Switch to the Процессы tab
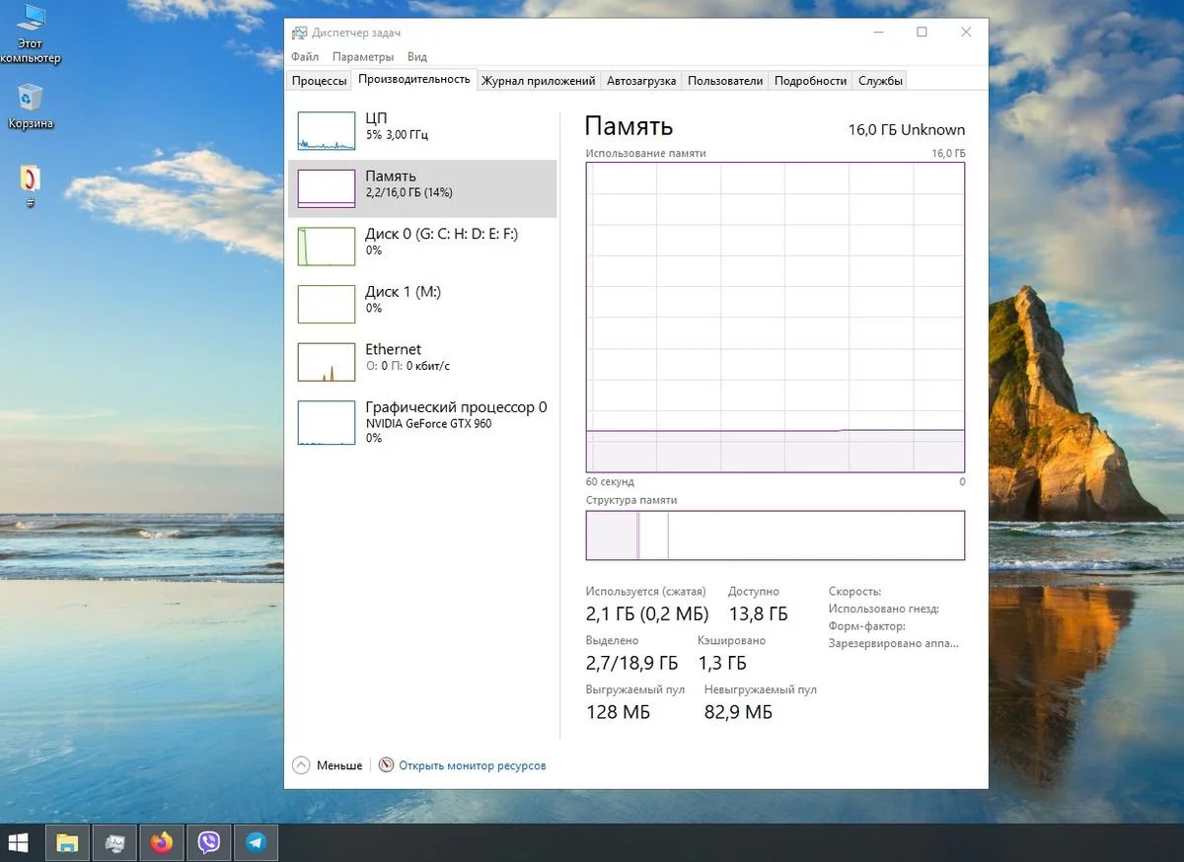This screenshot has height=862, width=1184. pyautogui.click(x=319, y=81)
